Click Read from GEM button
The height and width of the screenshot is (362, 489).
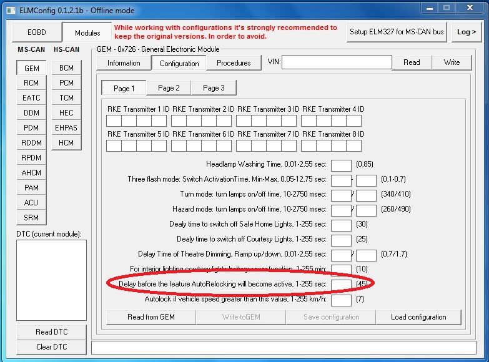point(151,317)
